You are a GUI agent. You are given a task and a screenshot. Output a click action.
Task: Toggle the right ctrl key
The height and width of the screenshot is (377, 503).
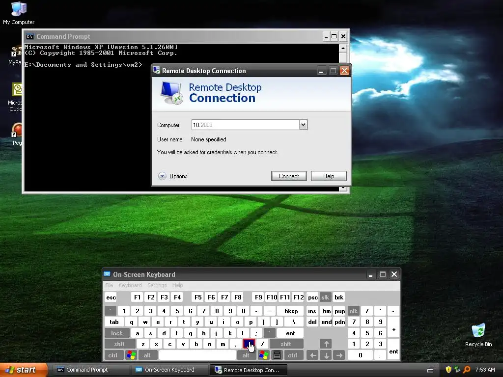[x=293, y=355]
